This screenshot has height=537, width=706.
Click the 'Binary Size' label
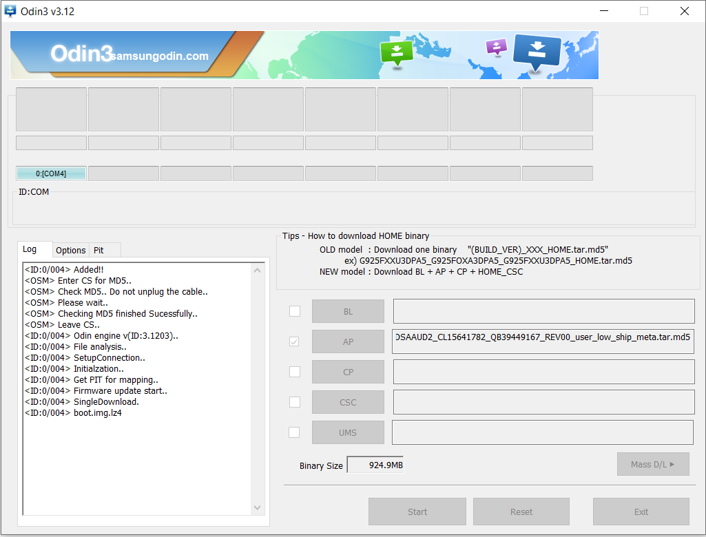coord(321,466)
